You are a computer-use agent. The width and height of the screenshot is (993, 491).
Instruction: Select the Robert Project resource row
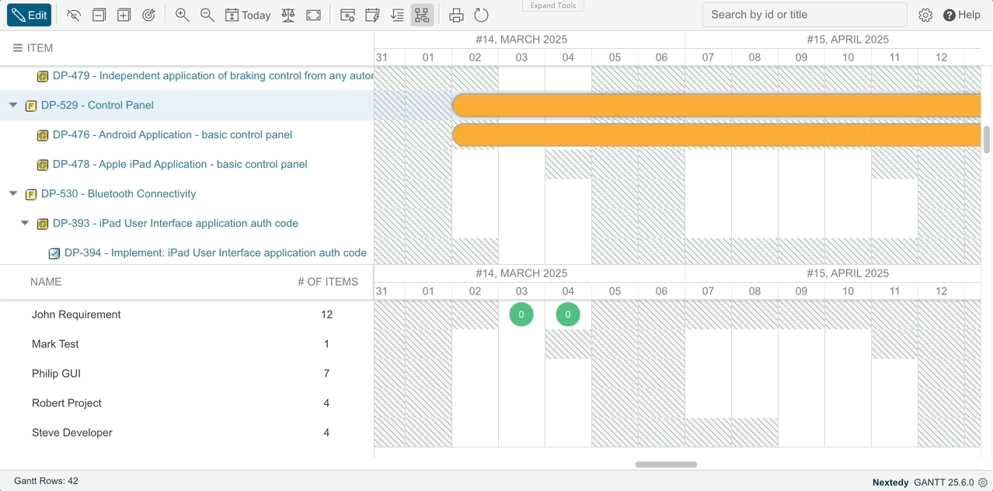click(186, 403)
